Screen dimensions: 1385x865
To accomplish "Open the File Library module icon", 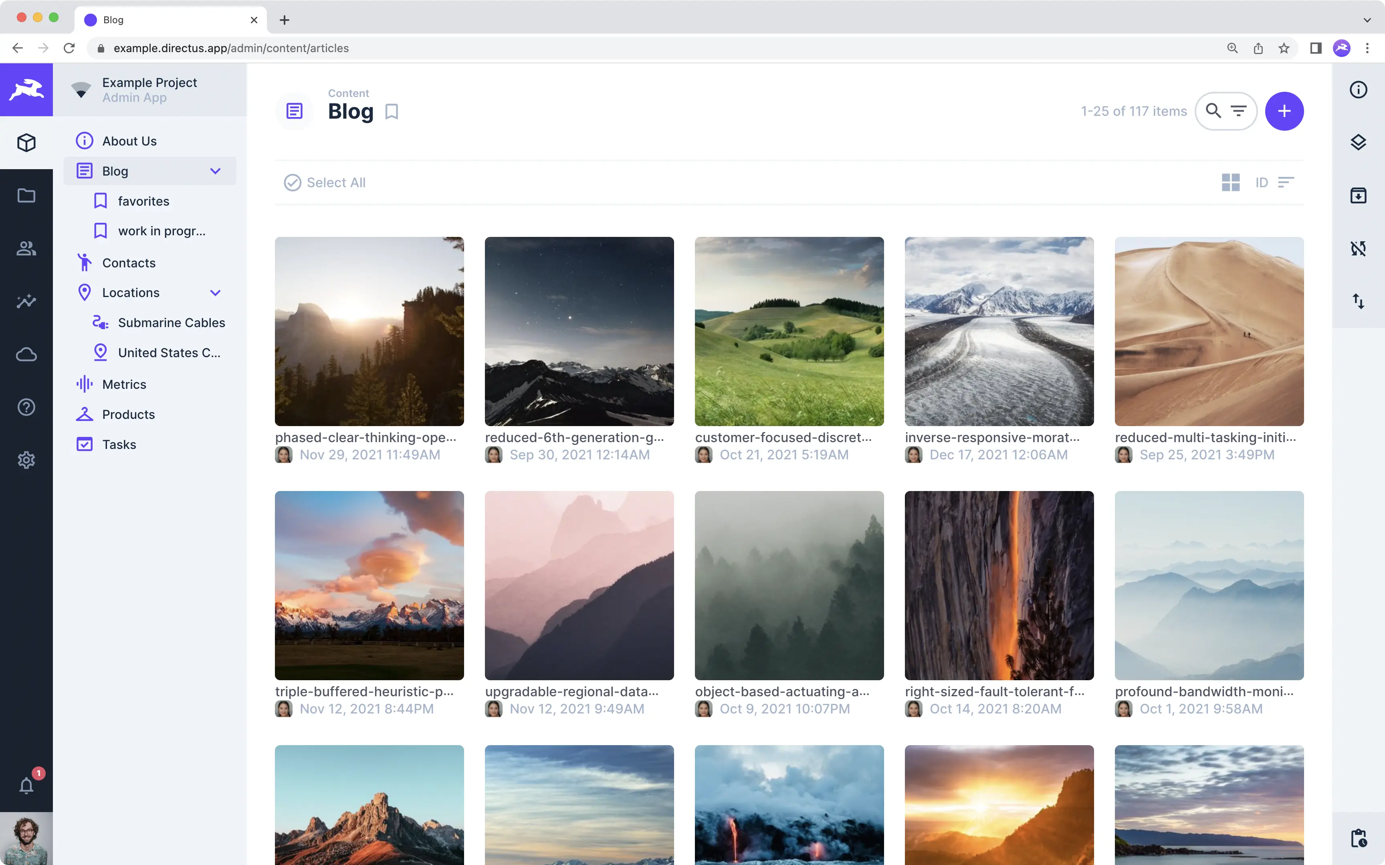I will (x=26, y=196).
